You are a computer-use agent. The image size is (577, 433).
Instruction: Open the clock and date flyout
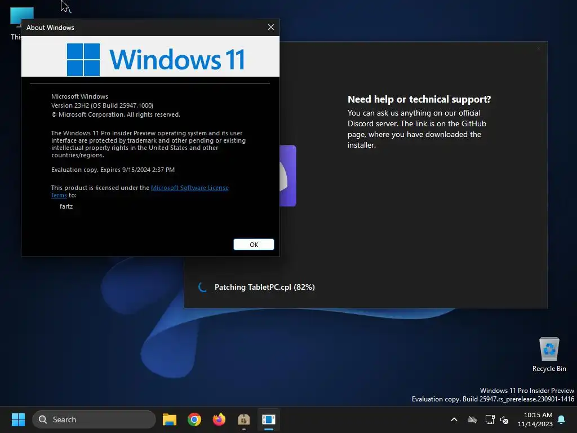[535, 419]
